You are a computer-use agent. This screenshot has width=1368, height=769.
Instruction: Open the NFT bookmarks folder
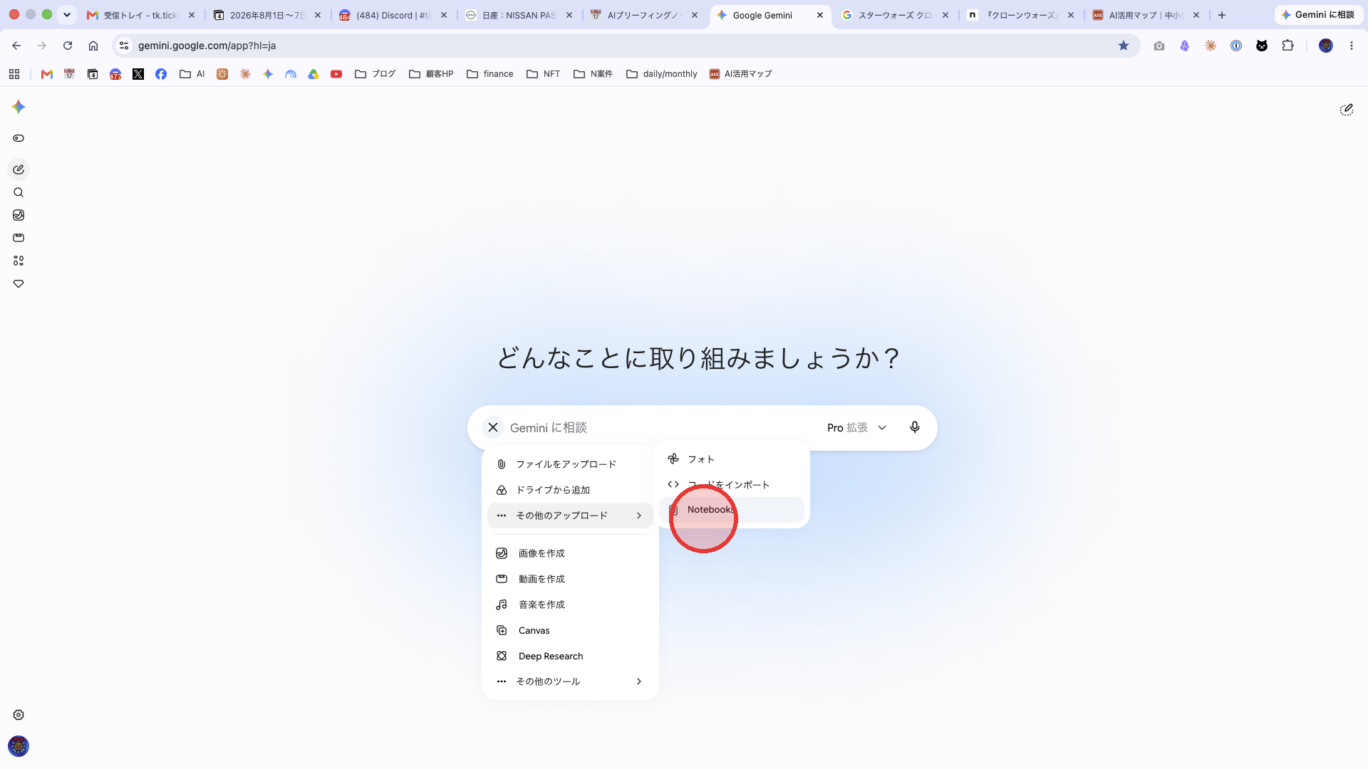point(544,74)
